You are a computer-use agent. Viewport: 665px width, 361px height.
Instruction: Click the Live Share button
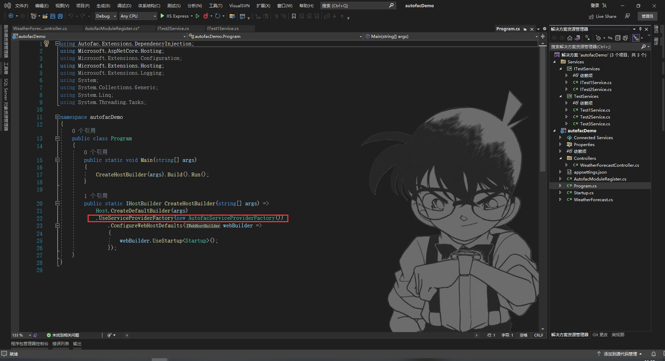603,16
